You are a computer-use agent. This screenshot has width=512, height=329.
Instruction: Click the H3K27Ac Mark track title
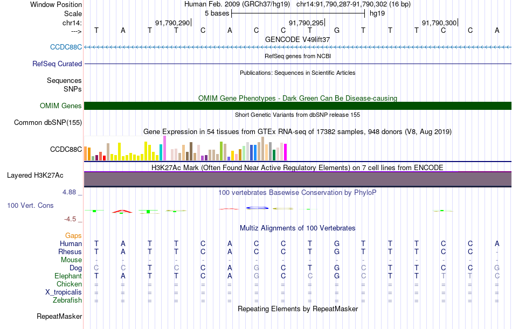(x=297, y=168)
